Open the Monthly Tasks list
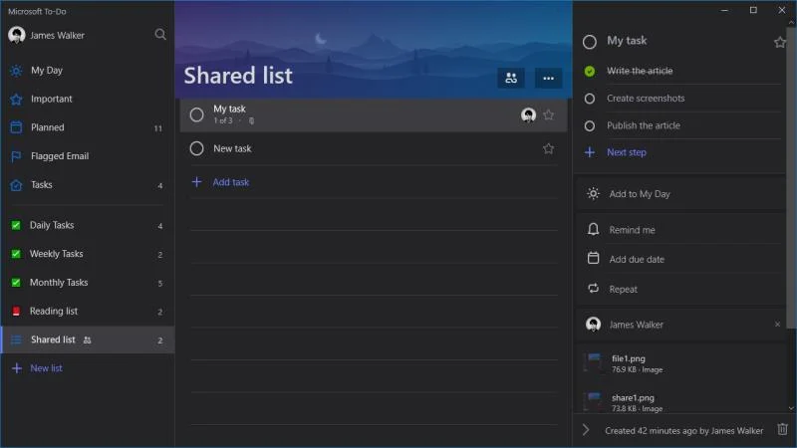This screenshot has width=797, height=448. (x=88, y=283)
